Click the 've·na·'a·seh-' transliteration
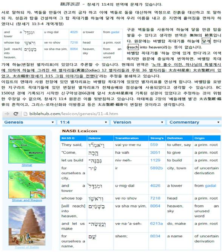Viewport: 222px width, 252px height. tap(128, 224)
